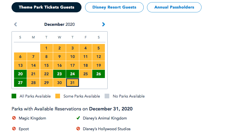This screenshot has width=226, height=139.
Task: Go to previous month arrow
Action: tap(15, 24)
